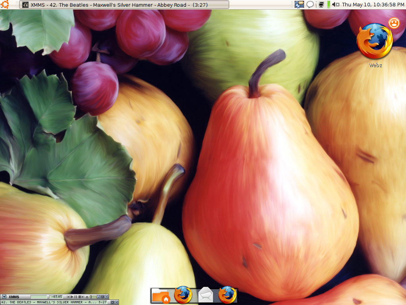The width and height of the screenshot is (406, 305).
Task: Click the green battery indicator
Action: click(329, 4)
